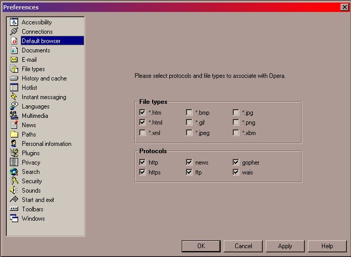Screen dimensions: 351x257
Task: Toggle the *.xbm checkbox
Action: coord(236,132)
